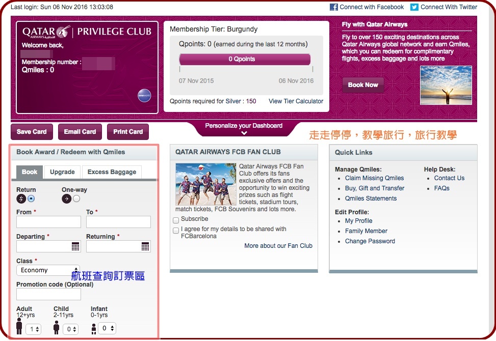Viewport: 496px width, 341px height.
Task: Click the Returning date input field
Action: pos(118,246)
